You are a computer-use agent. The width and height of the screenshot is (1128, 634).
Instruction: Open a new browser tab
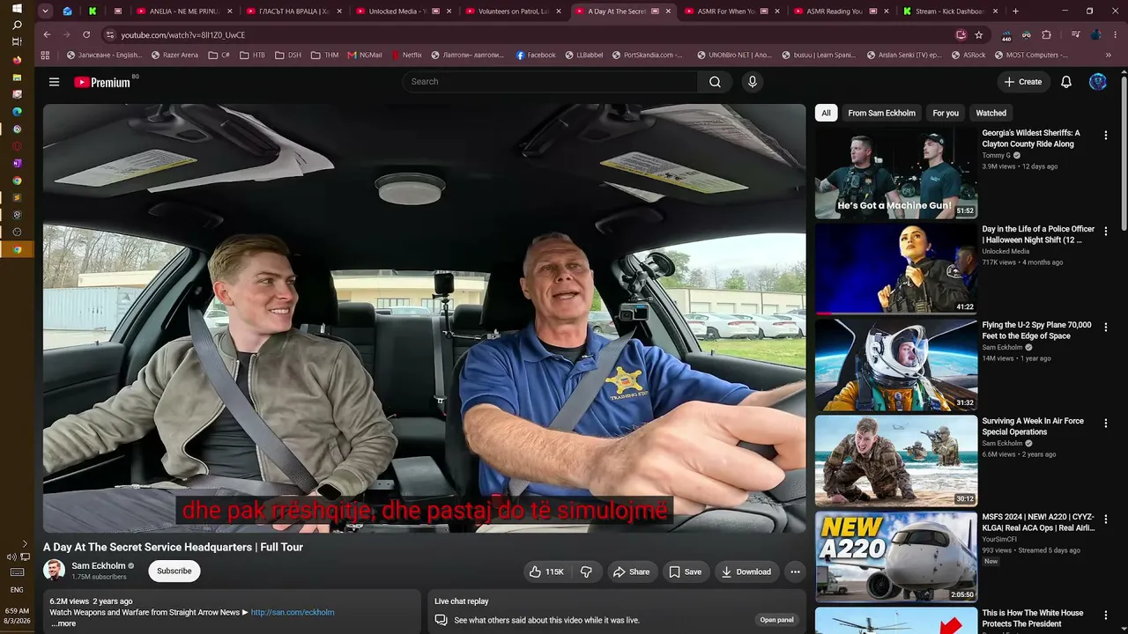(x=1015, y=11)
